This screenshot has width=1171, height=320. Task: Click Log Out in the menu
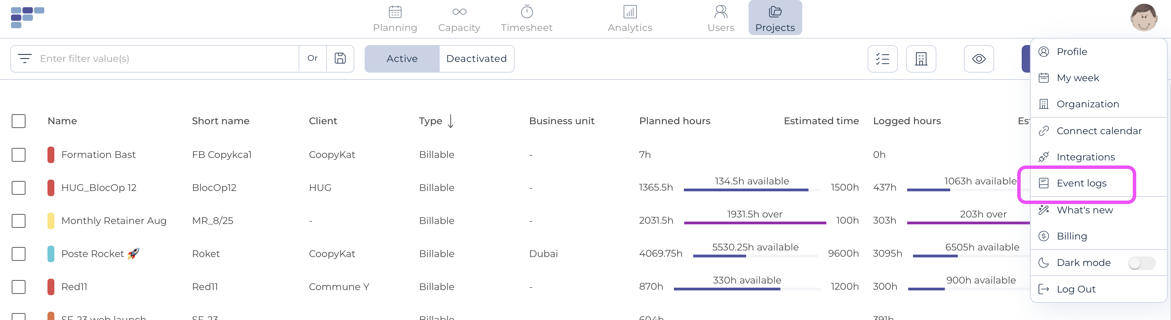pos(1075,289)
